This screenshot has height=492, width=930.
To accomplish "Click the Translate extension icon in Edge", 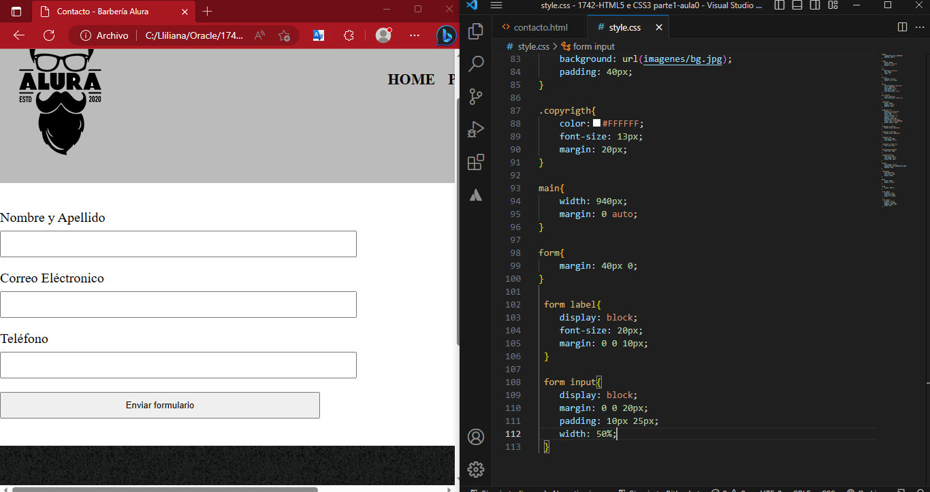I will 318,35.
